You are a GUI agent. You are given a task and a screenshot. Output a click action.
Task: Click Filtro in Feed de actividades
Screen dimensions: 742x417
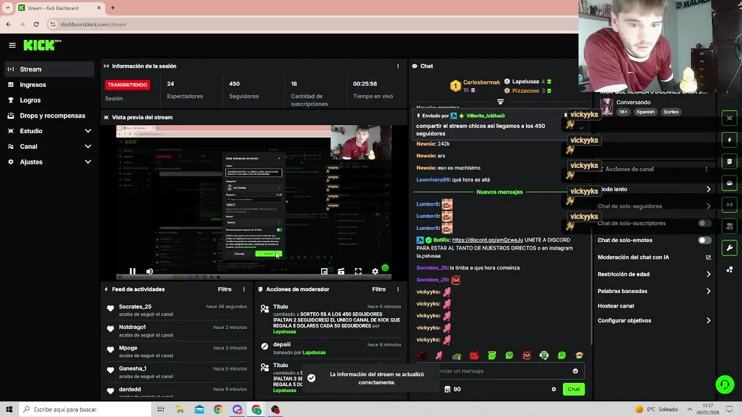click(225, 289)
